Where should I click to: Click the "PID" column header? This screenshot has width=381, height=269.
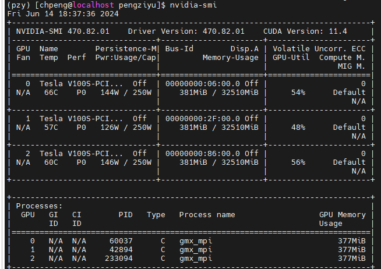(126, 215)
